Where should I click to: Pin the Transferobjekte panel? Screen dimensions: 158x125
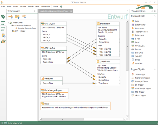click(x=152, y=11)
